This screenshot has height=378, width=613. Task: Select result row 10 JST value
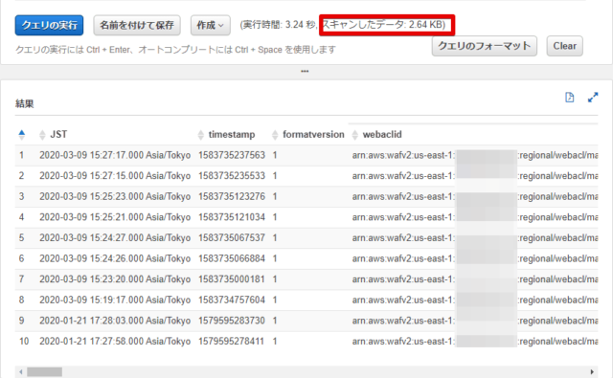point(115,342)
